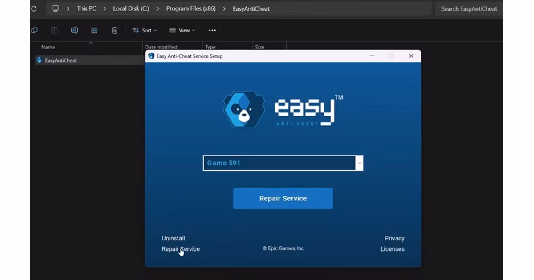Expand chevron after Local Disk (C:) breadcrumb
This screenshot has height=280, width=534.
click(x=158, y=8)
